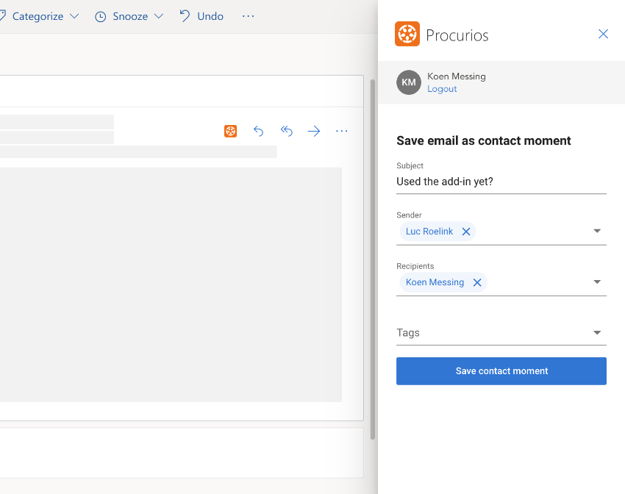Log out of Koen Messing account
The image size is (625, 494).
point(442,89)
